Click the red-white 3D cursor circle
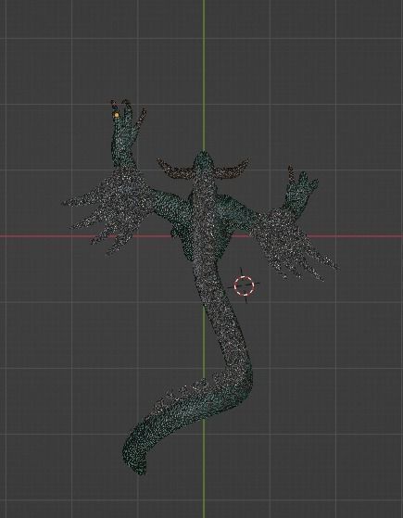403x518 pixels. pyautogui.click(x=244, y=285)
